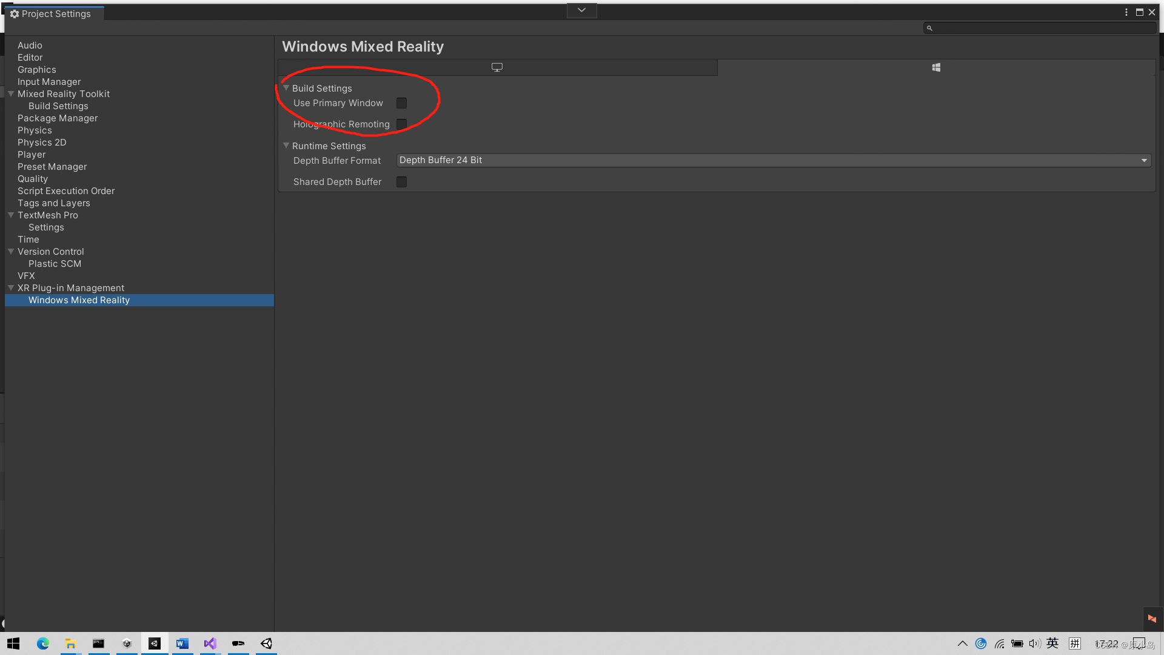Image resolution: width=1164 pixels, height=655 pixels.
Task: Click the settings search field
Action: (1039, 28)
